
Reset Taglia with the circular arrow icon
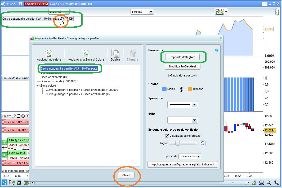click(x=203, y=143)
